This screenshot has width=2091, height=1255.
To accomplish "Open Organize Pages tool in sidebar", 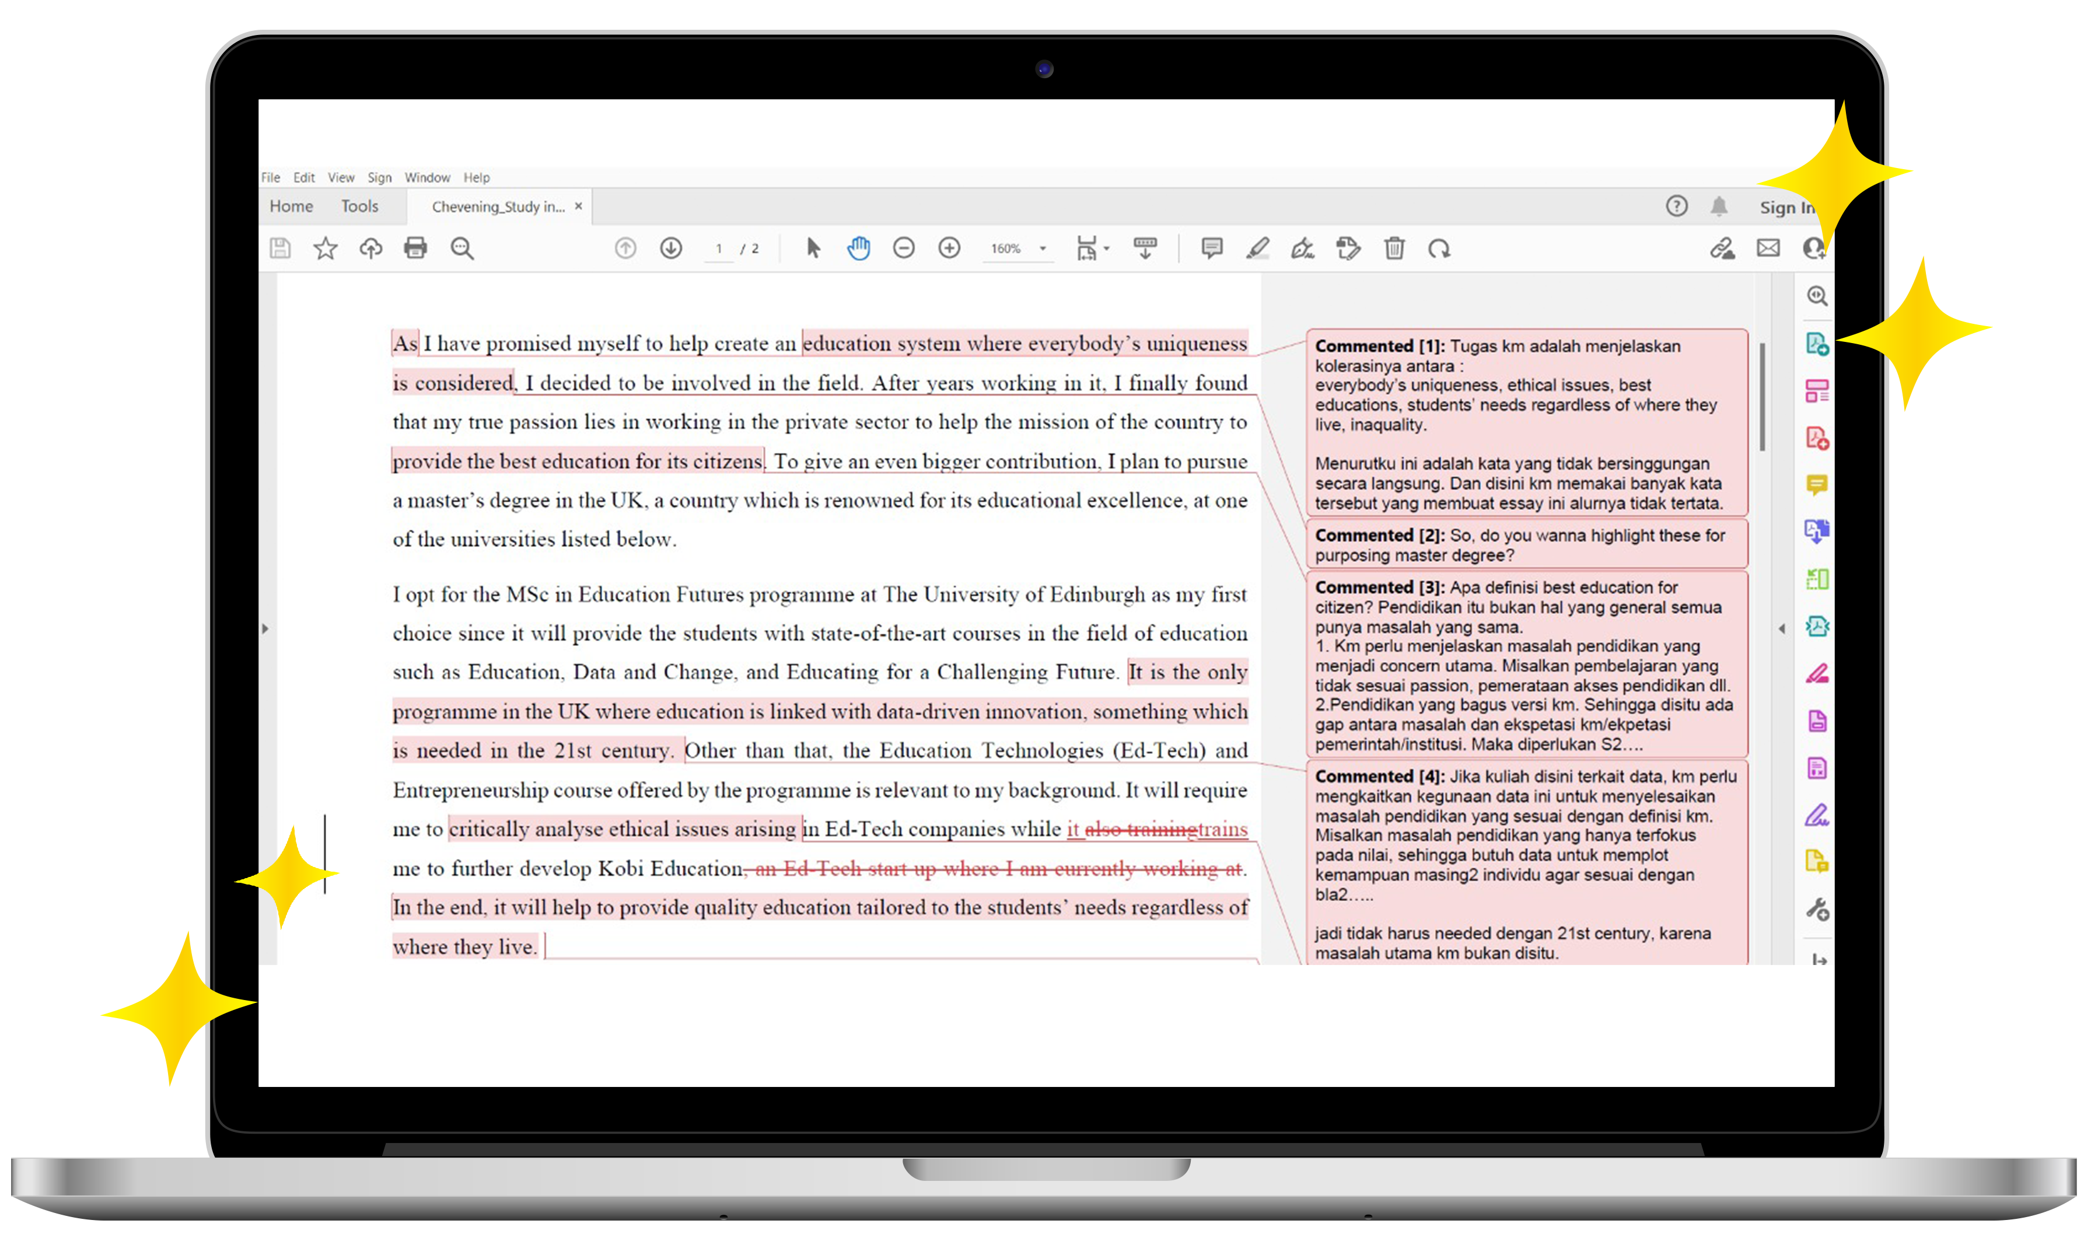I will 1817,391.
